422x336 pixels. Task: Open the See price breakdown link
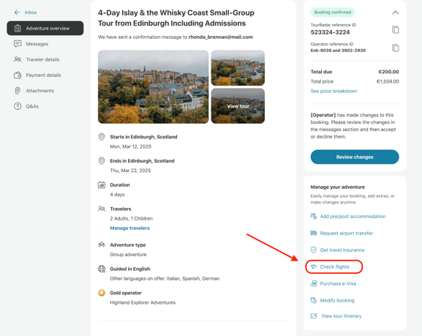coord(334,91)
